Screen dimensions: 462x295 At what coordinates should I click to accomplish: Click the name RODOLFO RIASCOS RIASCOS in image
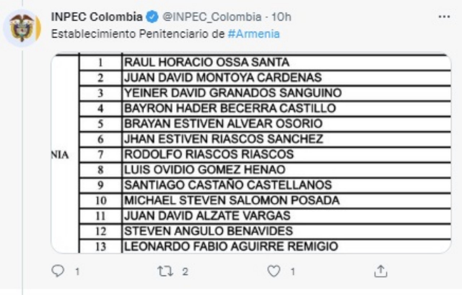click(x=209, y=155)
